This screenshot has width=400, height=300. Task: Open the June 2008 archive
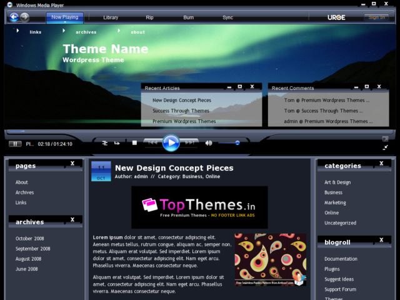click(26, 269)
